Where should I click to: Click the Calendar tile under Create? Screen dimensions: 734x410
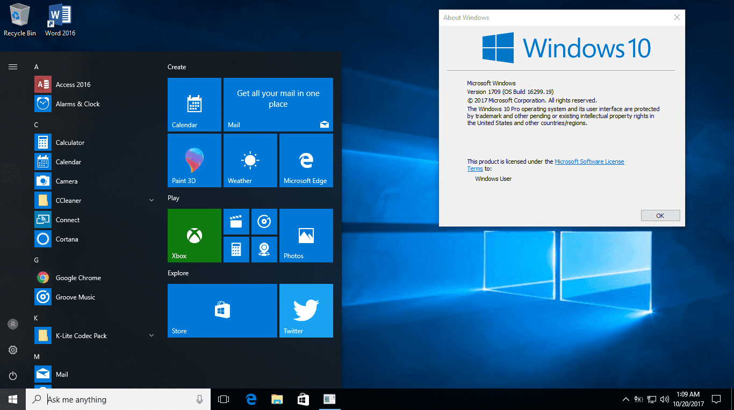[195, 105]
